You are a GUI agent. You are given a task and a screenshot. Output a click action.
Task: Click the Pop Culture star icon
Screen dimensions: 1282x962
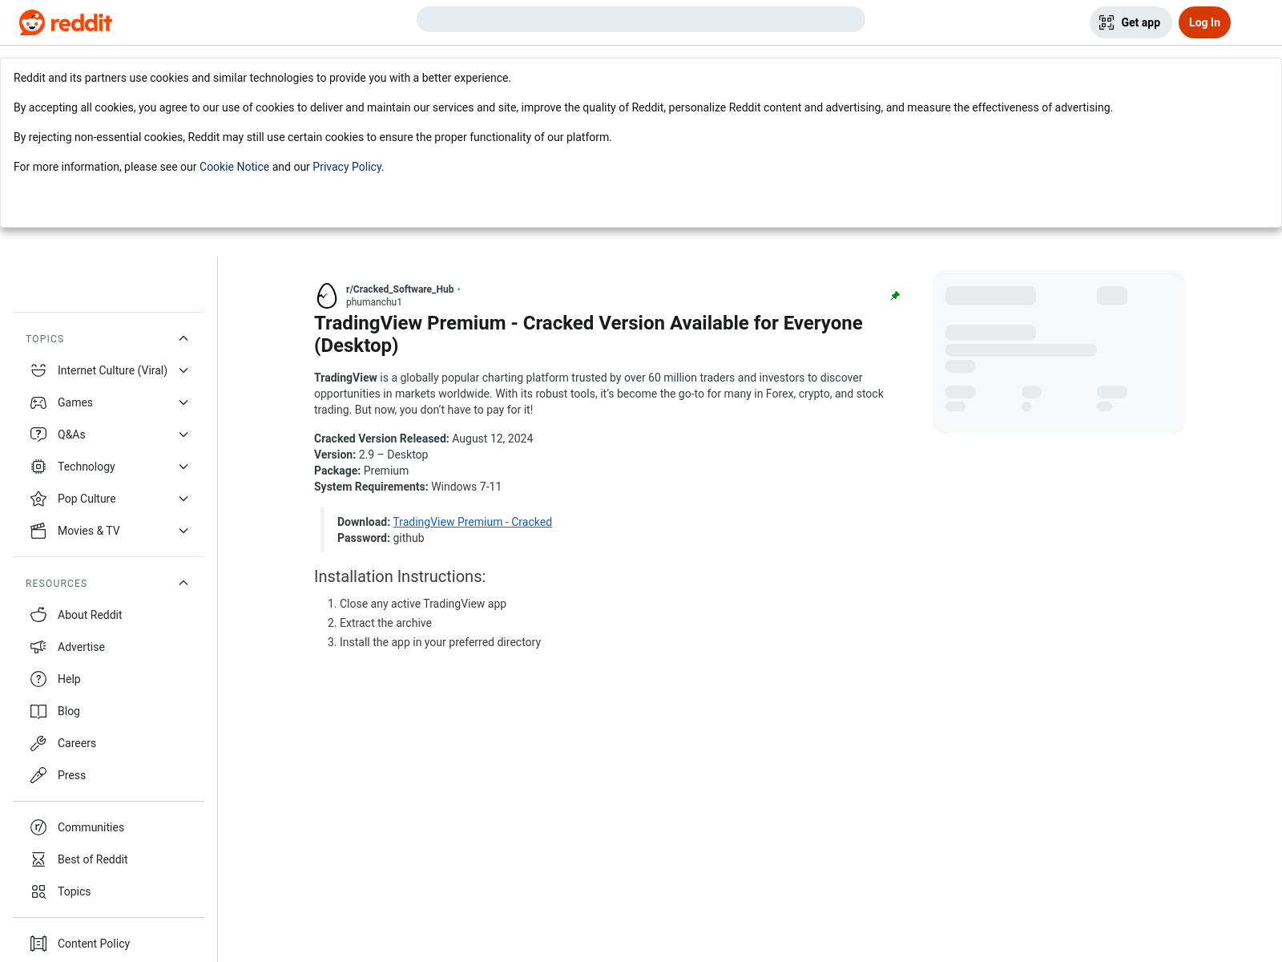38,499
